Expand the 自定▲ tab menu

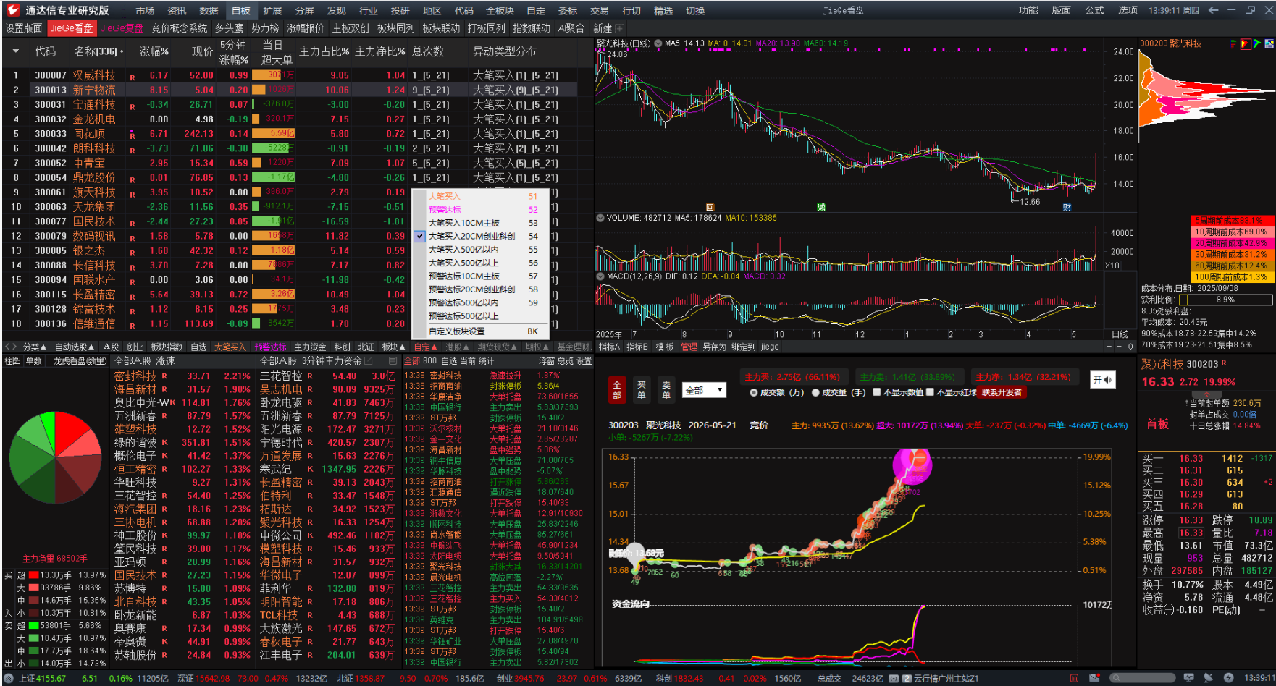425,347
